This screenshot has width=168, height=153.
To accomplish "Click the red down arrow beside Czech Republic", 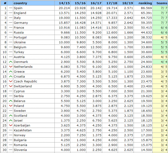I will [x=11, y=82].
